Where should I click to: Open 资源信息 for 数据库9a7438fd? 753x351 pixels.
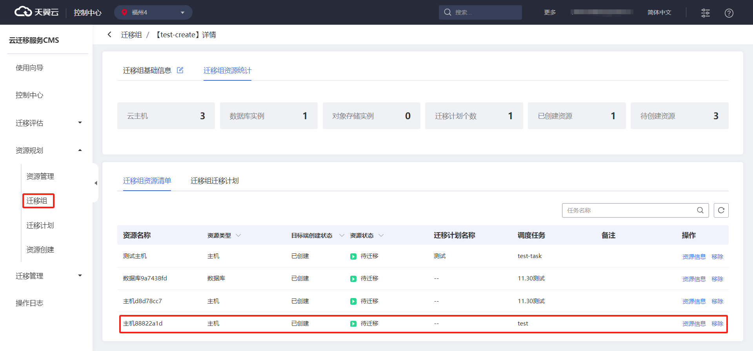pos(694,279)
